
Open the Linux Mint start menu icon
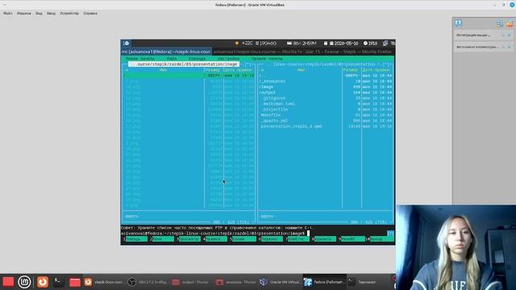[24, 282]
